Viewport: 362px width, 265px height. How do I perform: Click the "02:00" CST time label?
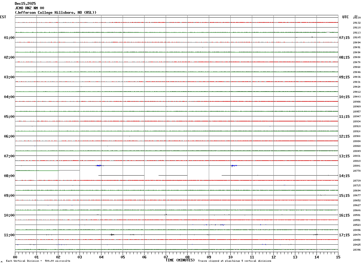(x=9, y=57)
